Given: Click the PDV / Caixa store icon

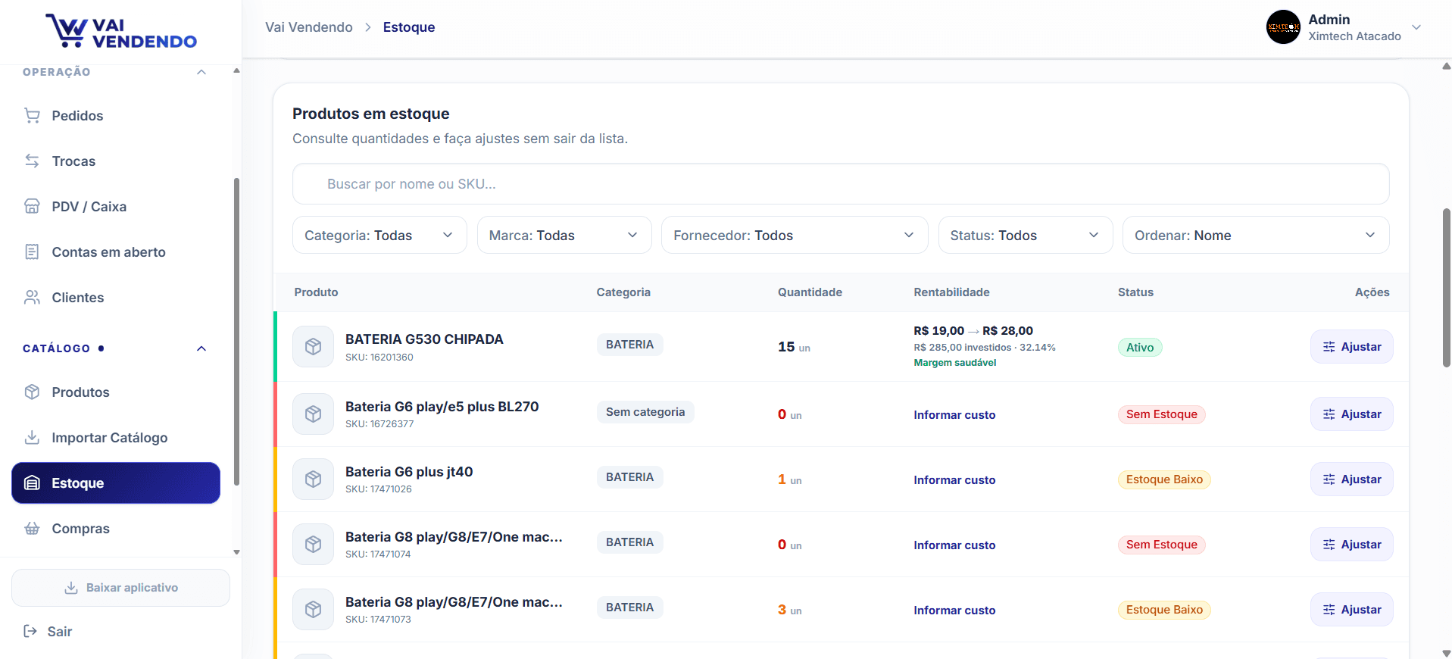Looking at the screenshot, I should [32, 206].
